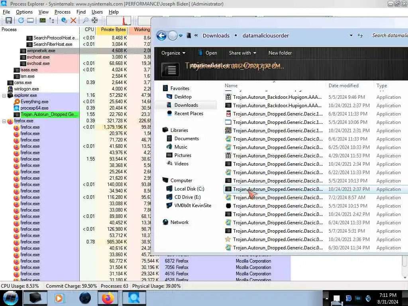Select the Everything.exe process
This screenshot has width=408, height=306.
34,102
